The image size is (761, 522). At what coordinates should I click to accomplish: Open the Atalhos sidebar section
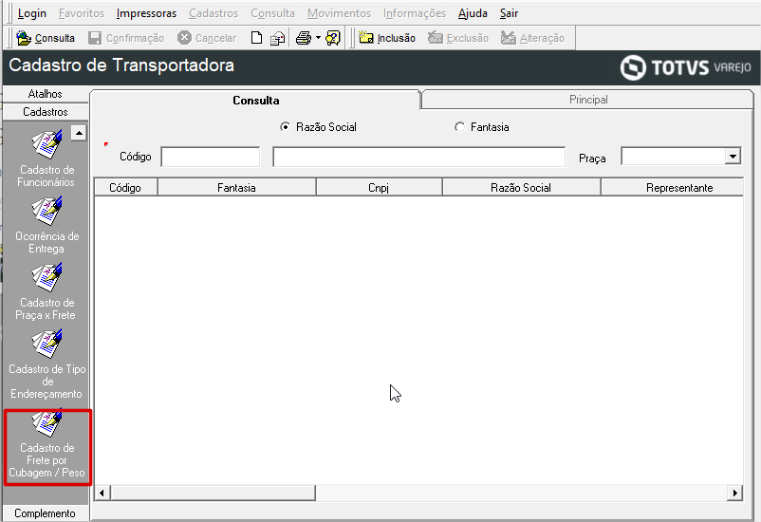pyautogui.click(x=46, y=94)
